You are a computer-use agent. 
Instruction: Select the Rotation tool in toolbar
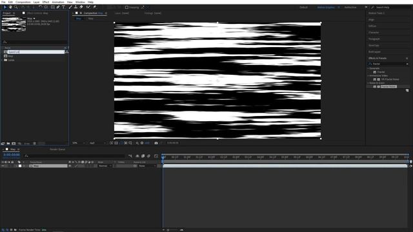click(x=40, y=7)
